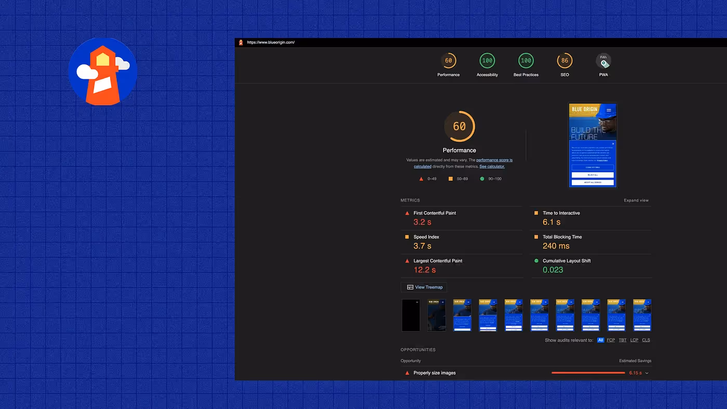
Task: Filter audits by LCP
Action: point(634,340)
